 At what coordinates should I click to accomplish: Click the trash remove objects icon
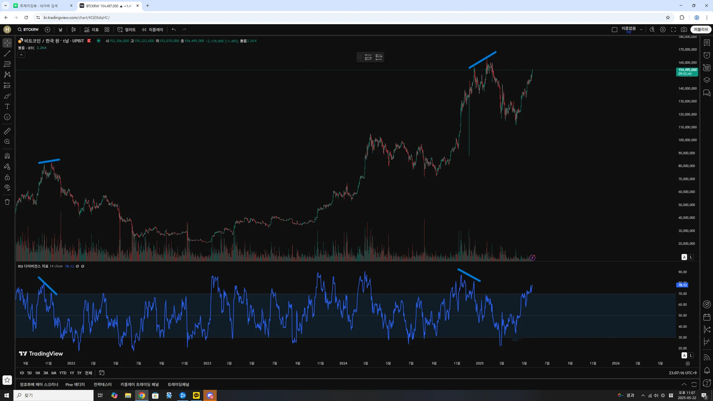pos(7,202)
